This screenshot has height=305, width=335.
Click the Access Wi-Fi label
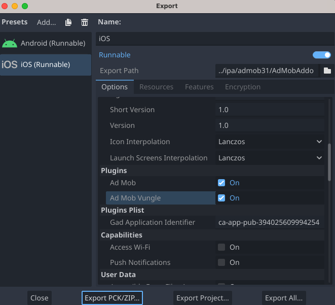(x=130, y=247)
